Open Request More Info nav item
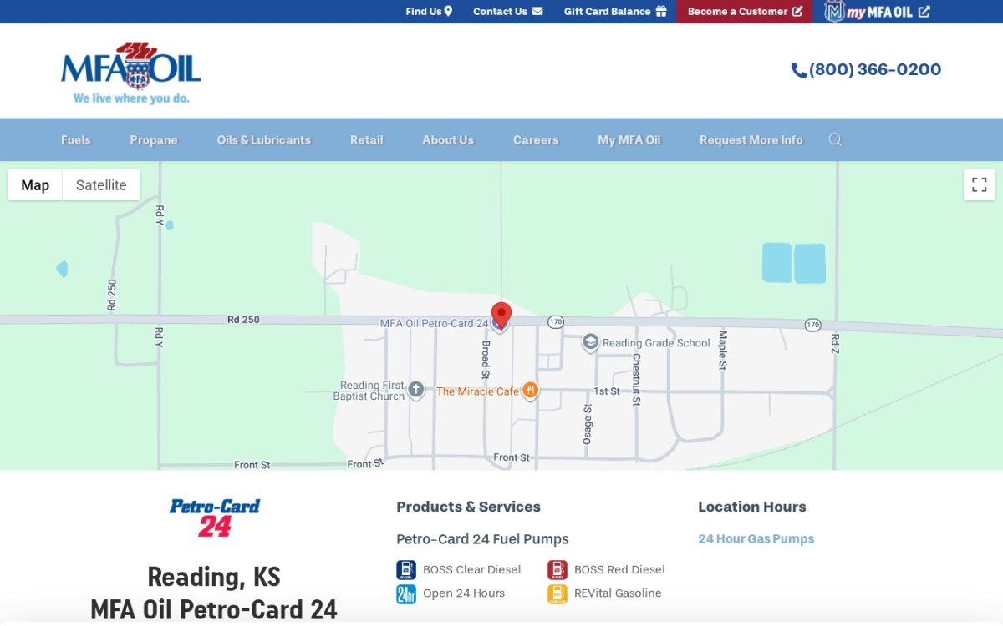Screen dimensions: 1003x626 click(x=751, y=139)
